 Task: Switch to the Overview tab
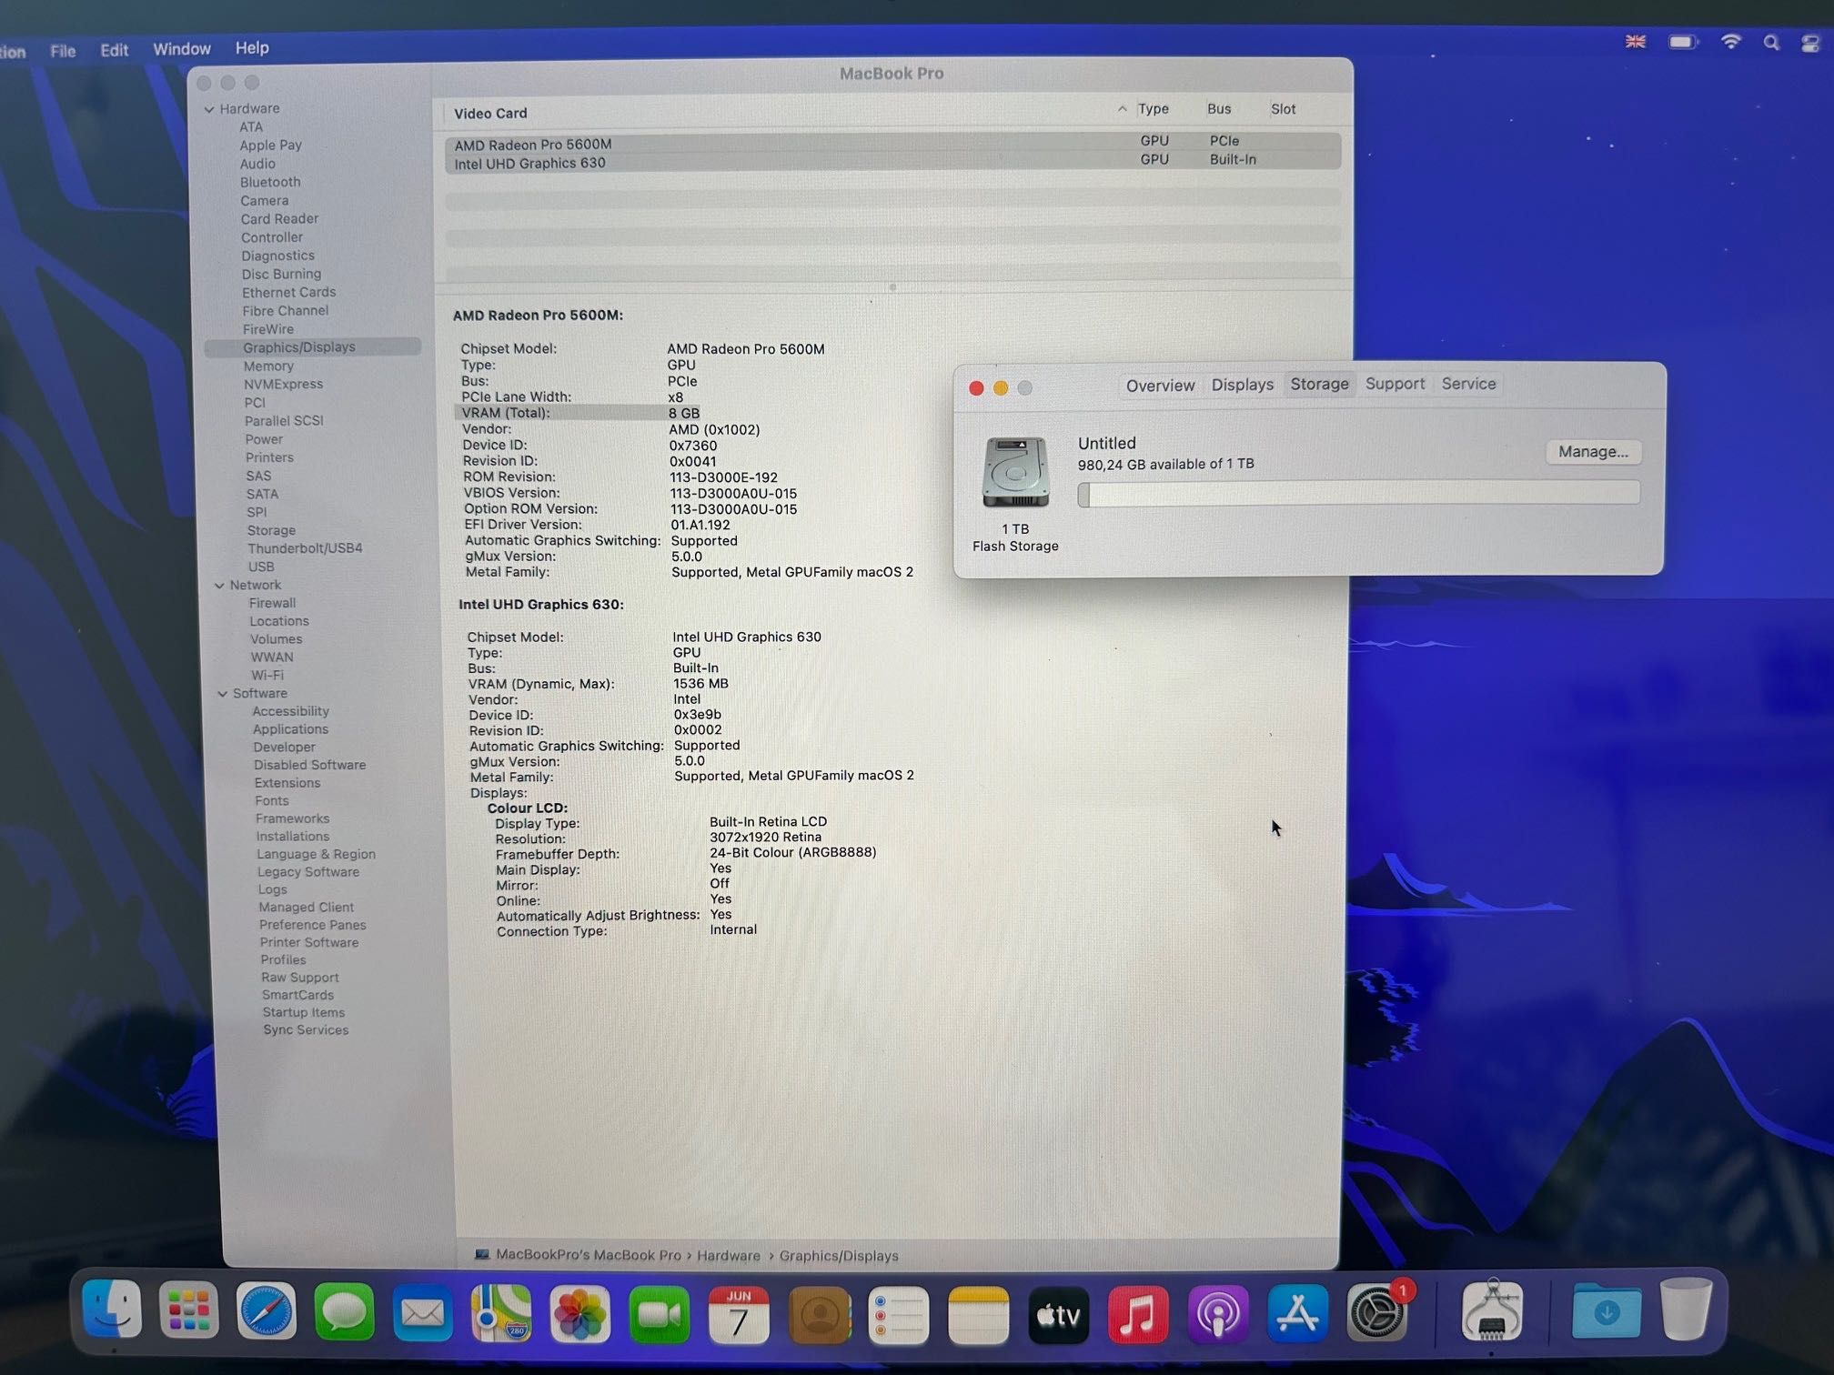(x=1160, y=386)
